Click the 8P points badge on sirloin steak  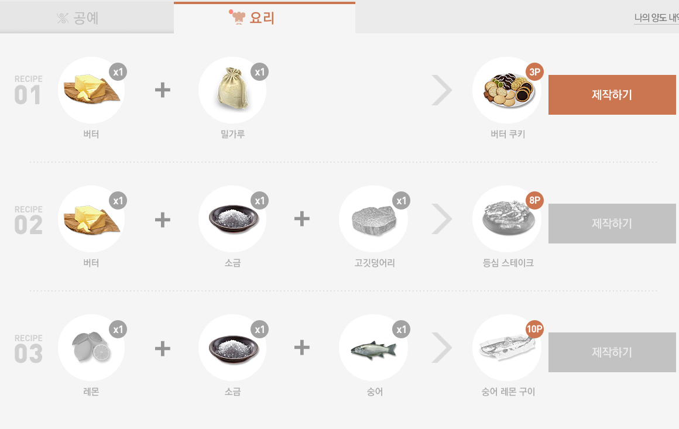coord(534,201)
